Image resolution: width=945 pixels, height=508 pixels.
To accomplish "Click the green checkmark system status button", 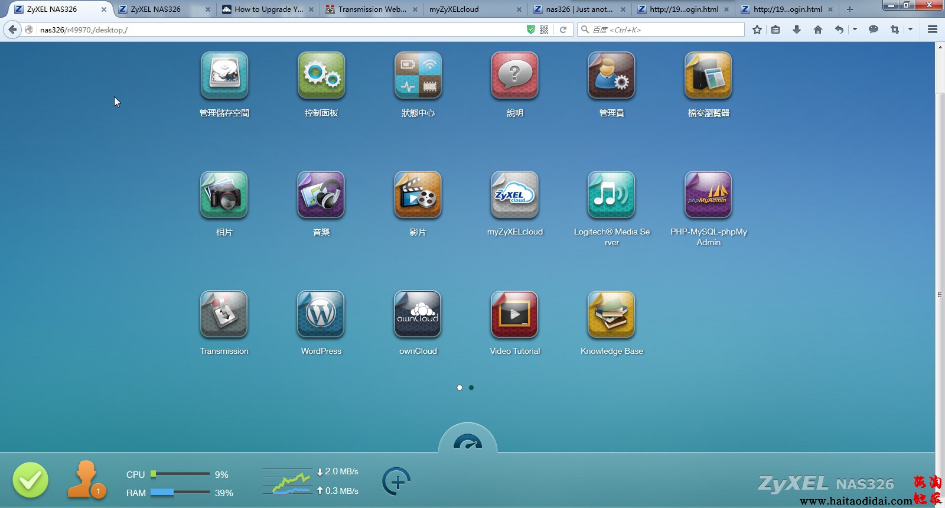I will point(31,480).
